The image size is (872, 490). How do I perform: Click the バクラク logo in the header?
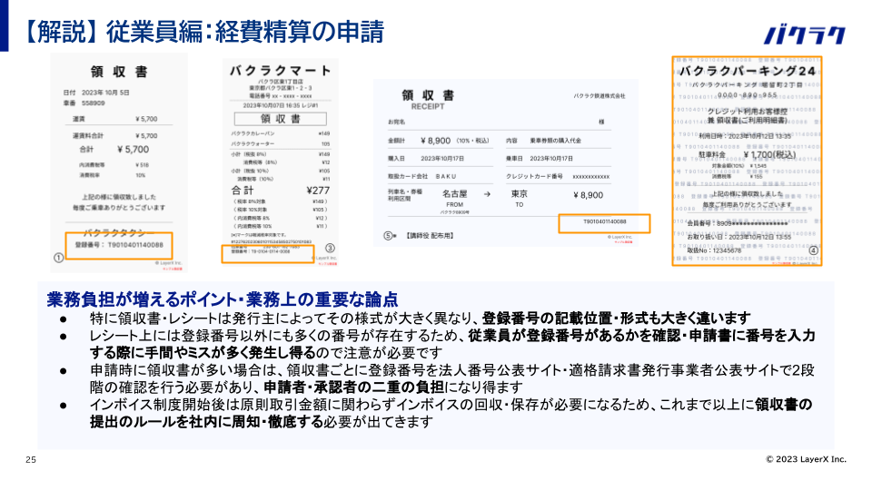[x=804, y=35]
